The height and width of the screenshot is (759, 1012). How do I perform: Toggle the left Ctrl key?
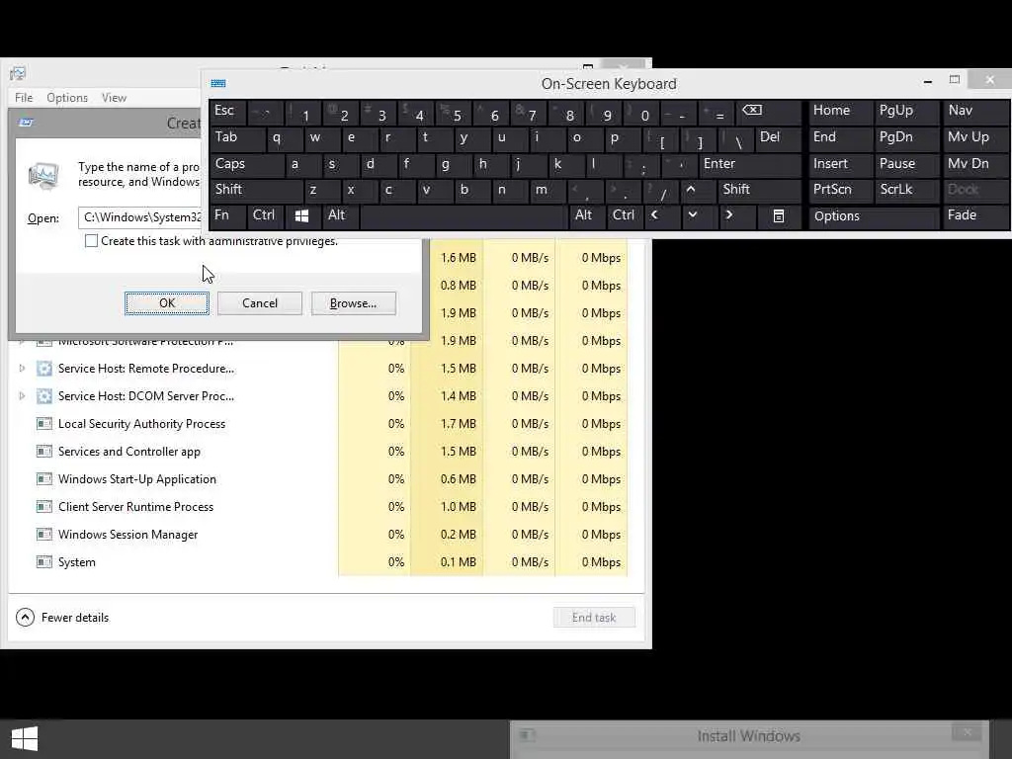[264, 216]
